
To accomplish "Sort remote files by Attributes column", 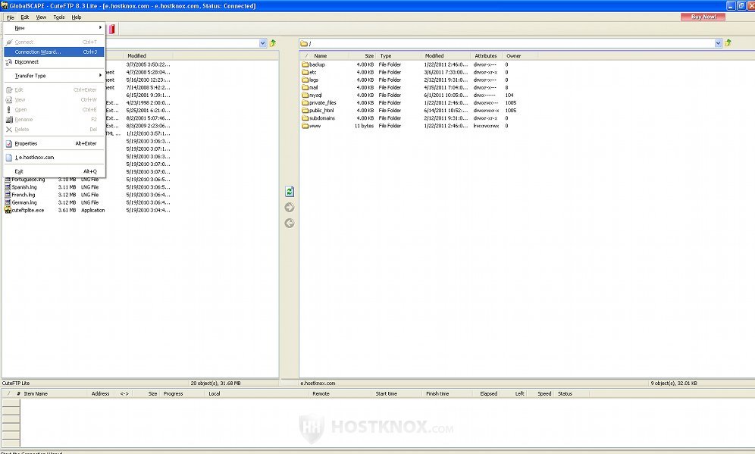I will [487, 56].
